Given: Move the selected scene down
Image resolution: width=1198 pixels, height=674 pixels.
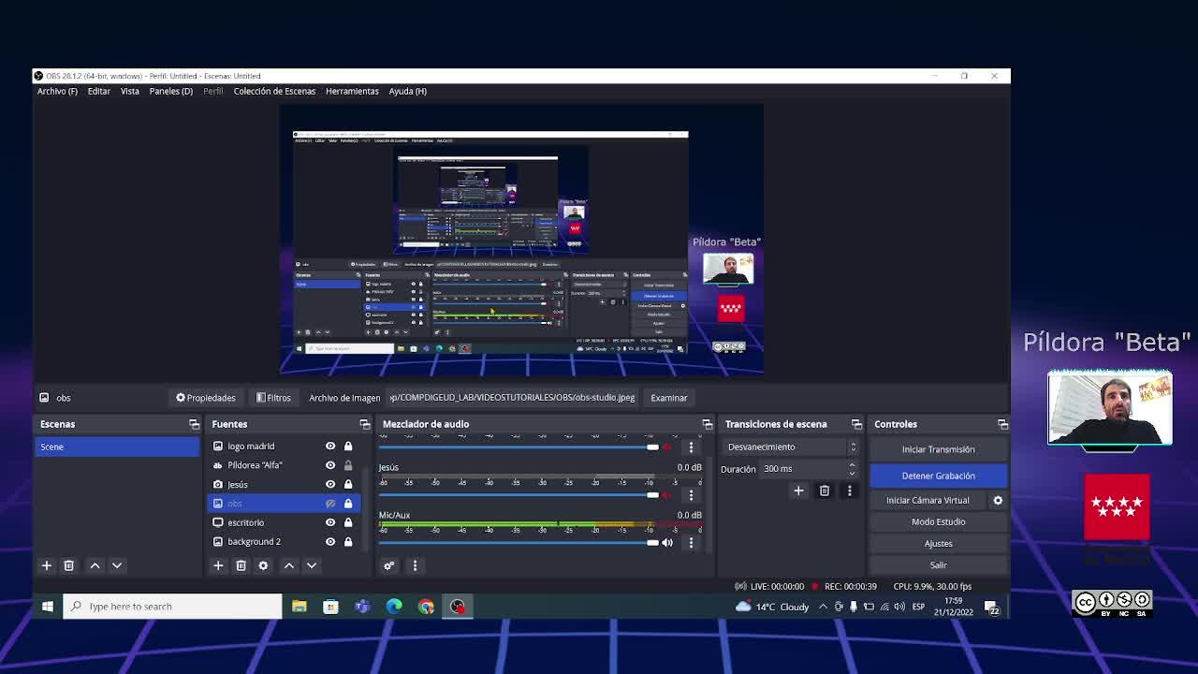Looking at the screenshot, I should [x=117, y=565].
